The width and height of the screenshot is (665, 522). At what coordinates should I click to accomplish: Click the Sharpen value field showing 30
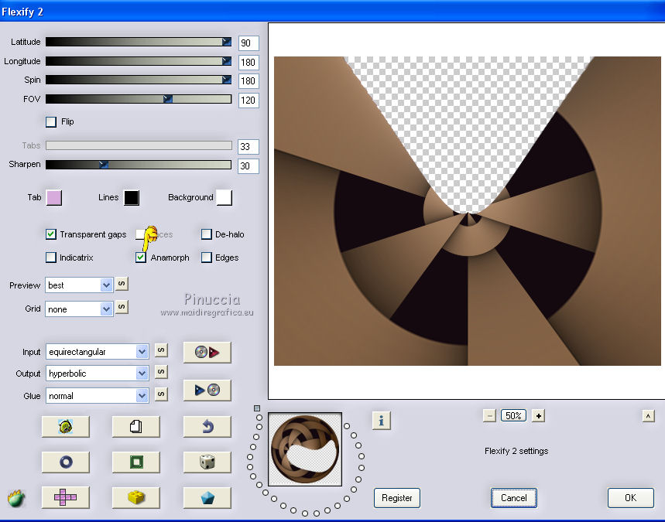(249, 166)
